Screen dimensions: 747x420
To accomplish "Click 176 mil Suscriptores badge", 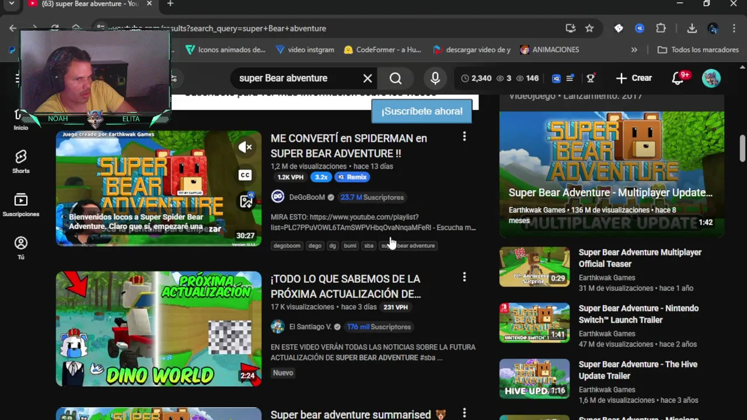I will [378, 327].
